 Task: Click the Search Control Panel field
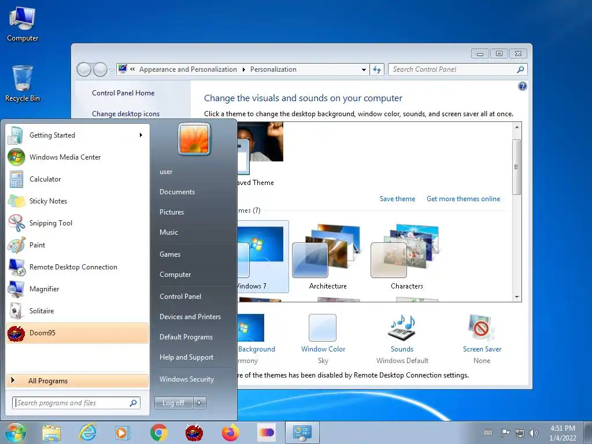click(x=457, y=69)
